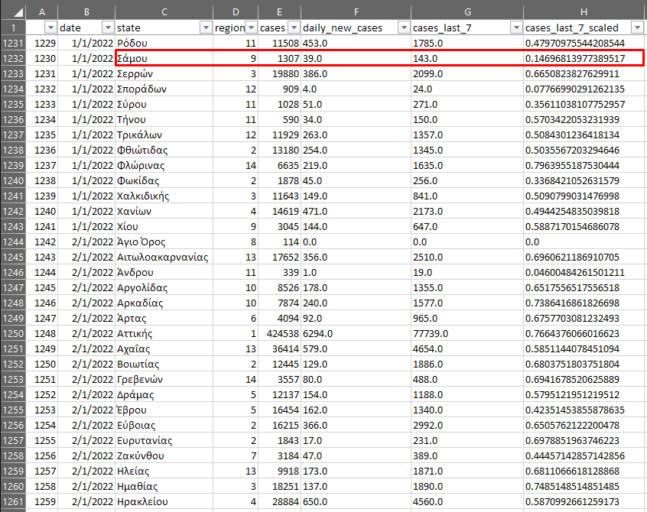Image resolution: width=647 pixels, height=512 pixels.
Task: Select row header 1
Action: pyautogui.click(x=13, y=28)
